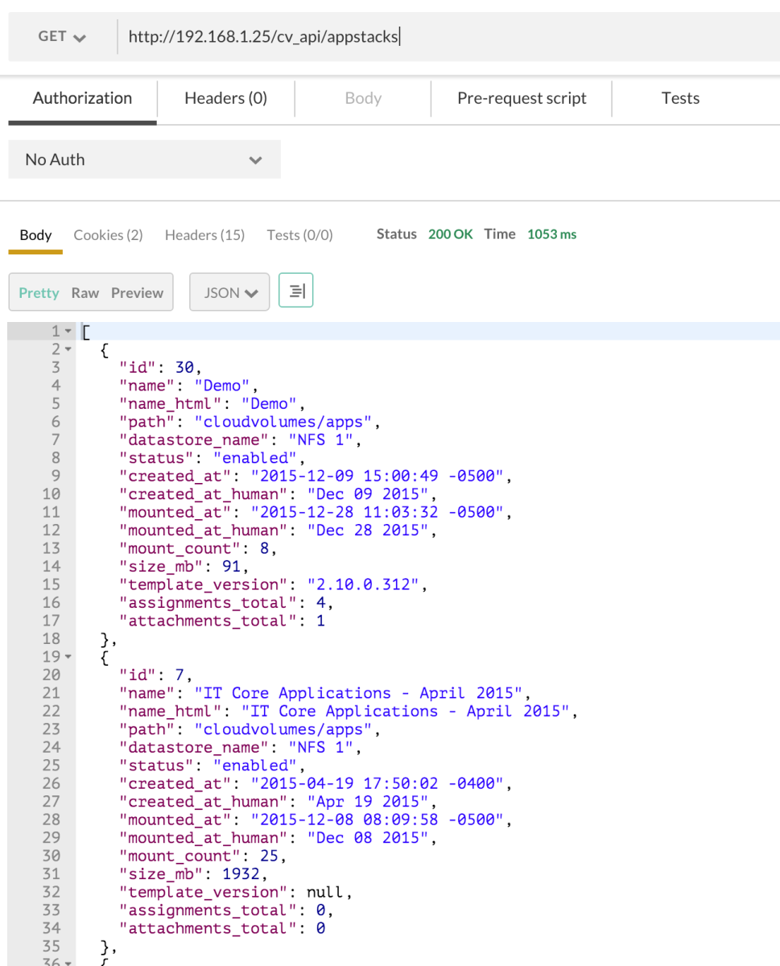This screenshot has height=966, width=780.
Task: Collapse the root array at line 1
Action: click(68, 332)
